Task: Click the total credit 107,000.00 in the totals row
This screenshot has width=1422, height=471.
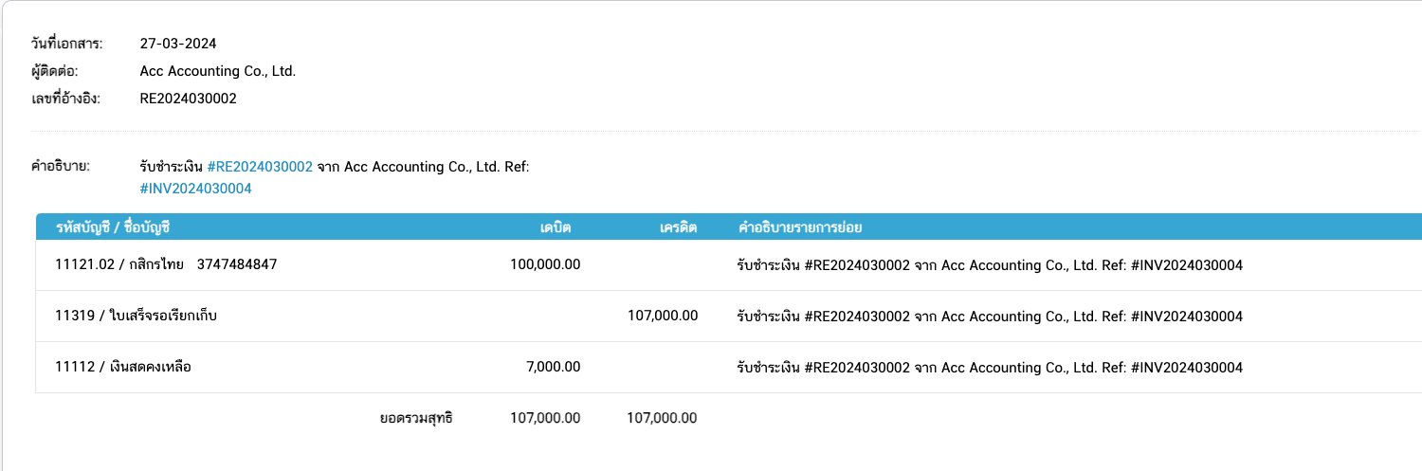Action: coord(663,418)
